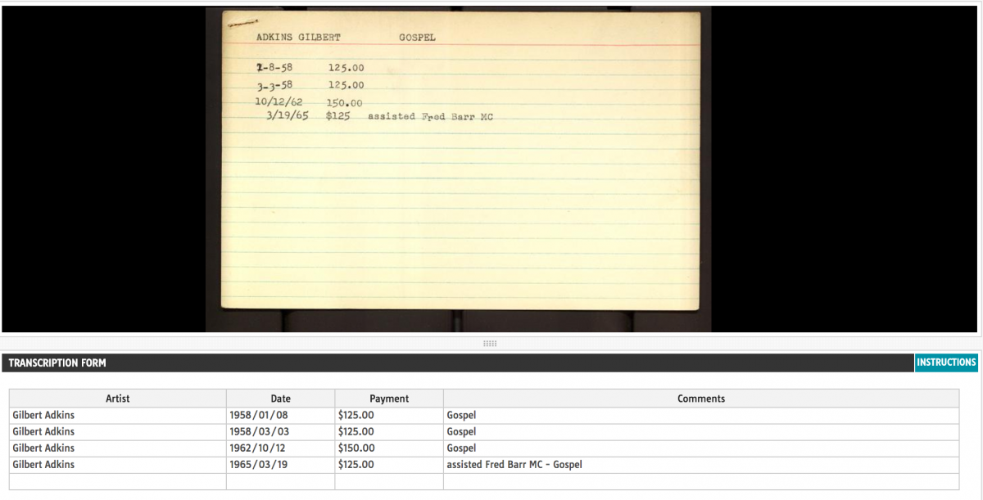Select the Artist column header
The height and width of the screenshot is (500, 983).
tap(118, 399)
